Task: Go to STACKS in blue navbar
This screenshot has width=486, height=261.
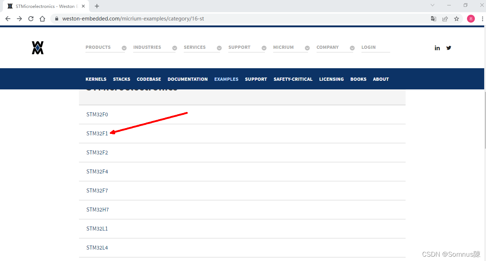Action: 122,79
